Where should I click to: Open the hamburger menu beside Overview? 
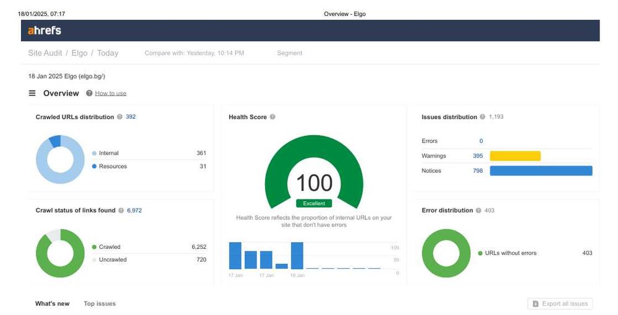[x=32, y=93]
